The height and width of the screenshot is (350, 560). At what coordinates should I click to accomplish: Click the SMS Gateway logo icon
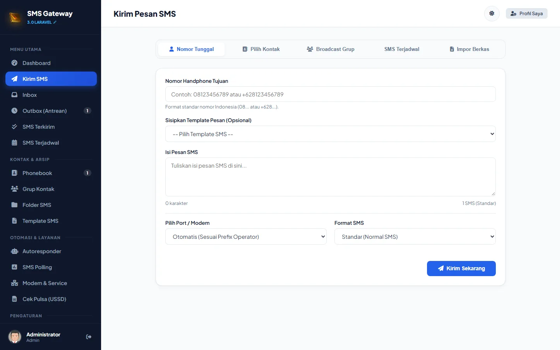[x=15, y=17]
